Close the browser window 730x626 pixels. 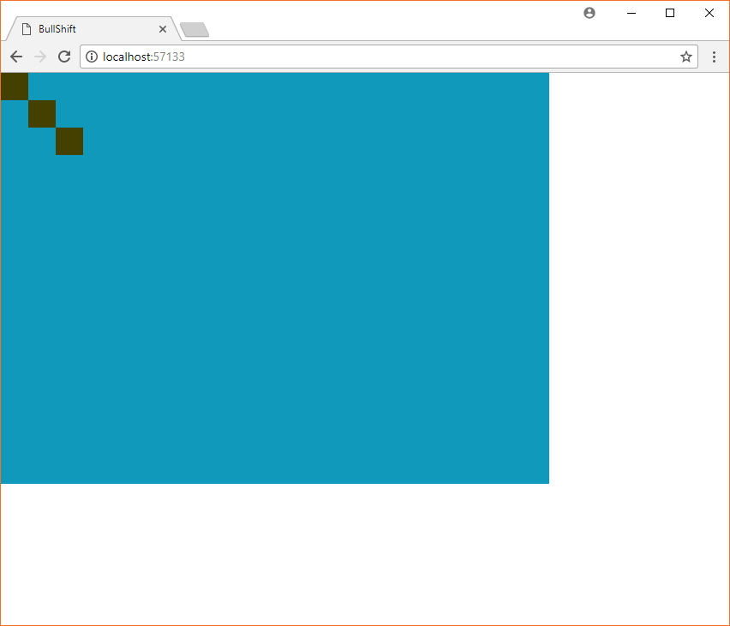point(709,13)
